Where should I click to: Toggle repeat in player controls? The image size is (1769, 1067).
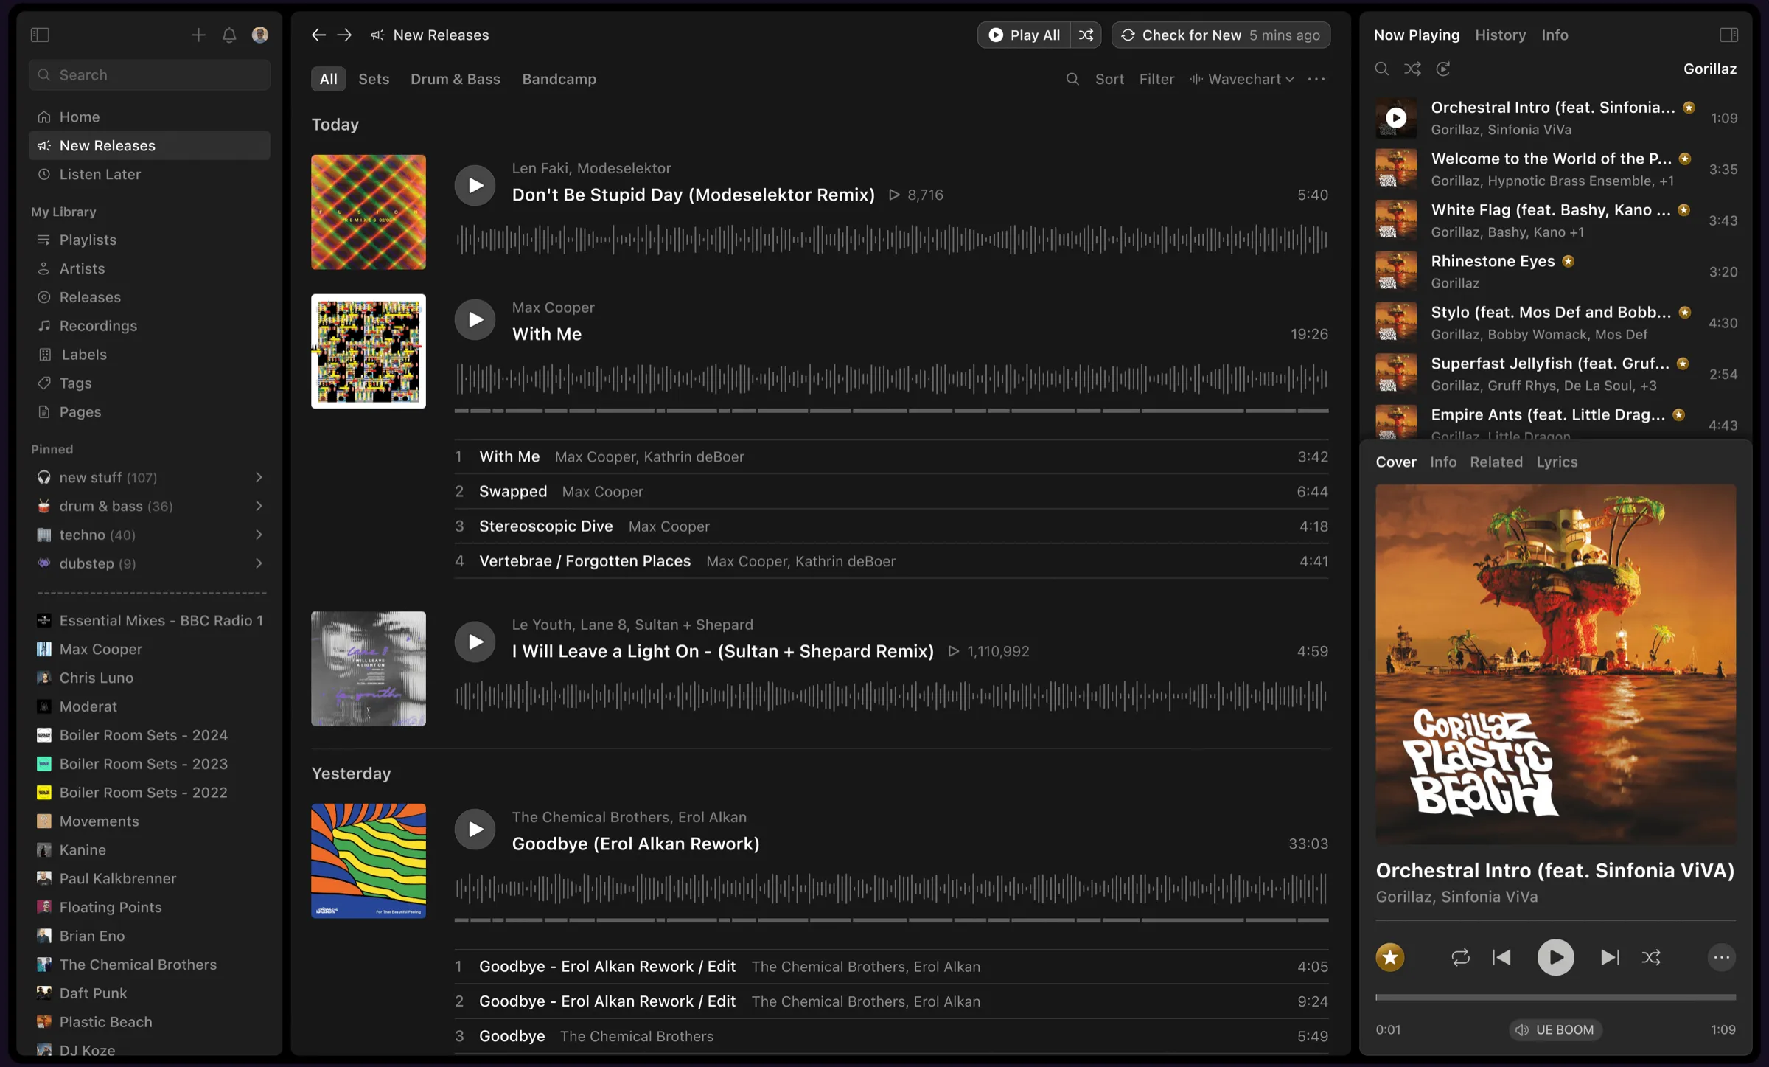tap(1460, 957)
